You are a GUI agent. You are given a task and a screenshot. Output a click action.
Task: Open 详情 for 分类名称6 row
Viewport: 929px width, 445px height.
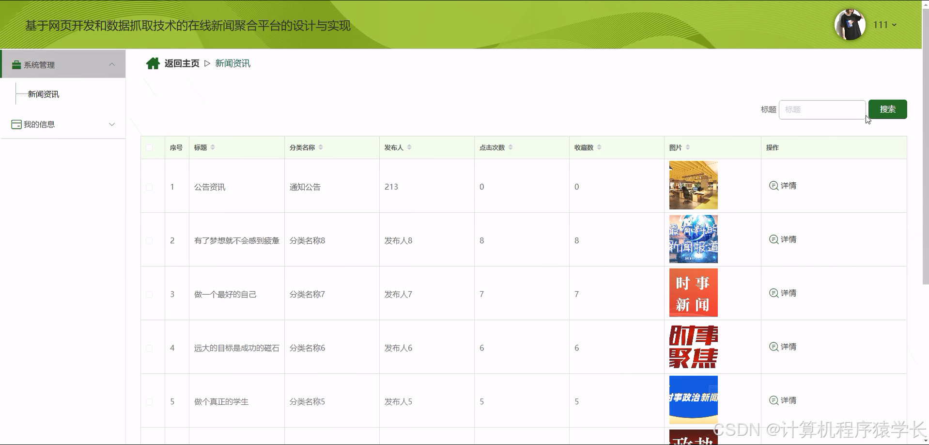(x=783, y=347)
